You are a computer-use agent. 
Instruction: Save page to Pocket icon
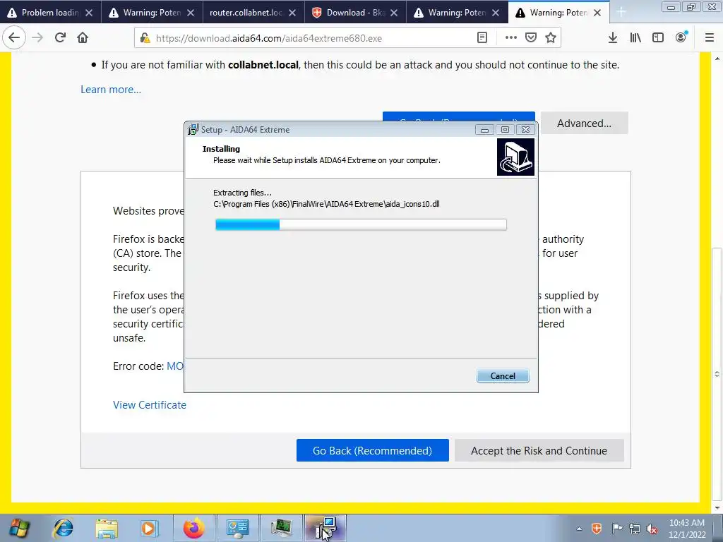click(531, 38)
